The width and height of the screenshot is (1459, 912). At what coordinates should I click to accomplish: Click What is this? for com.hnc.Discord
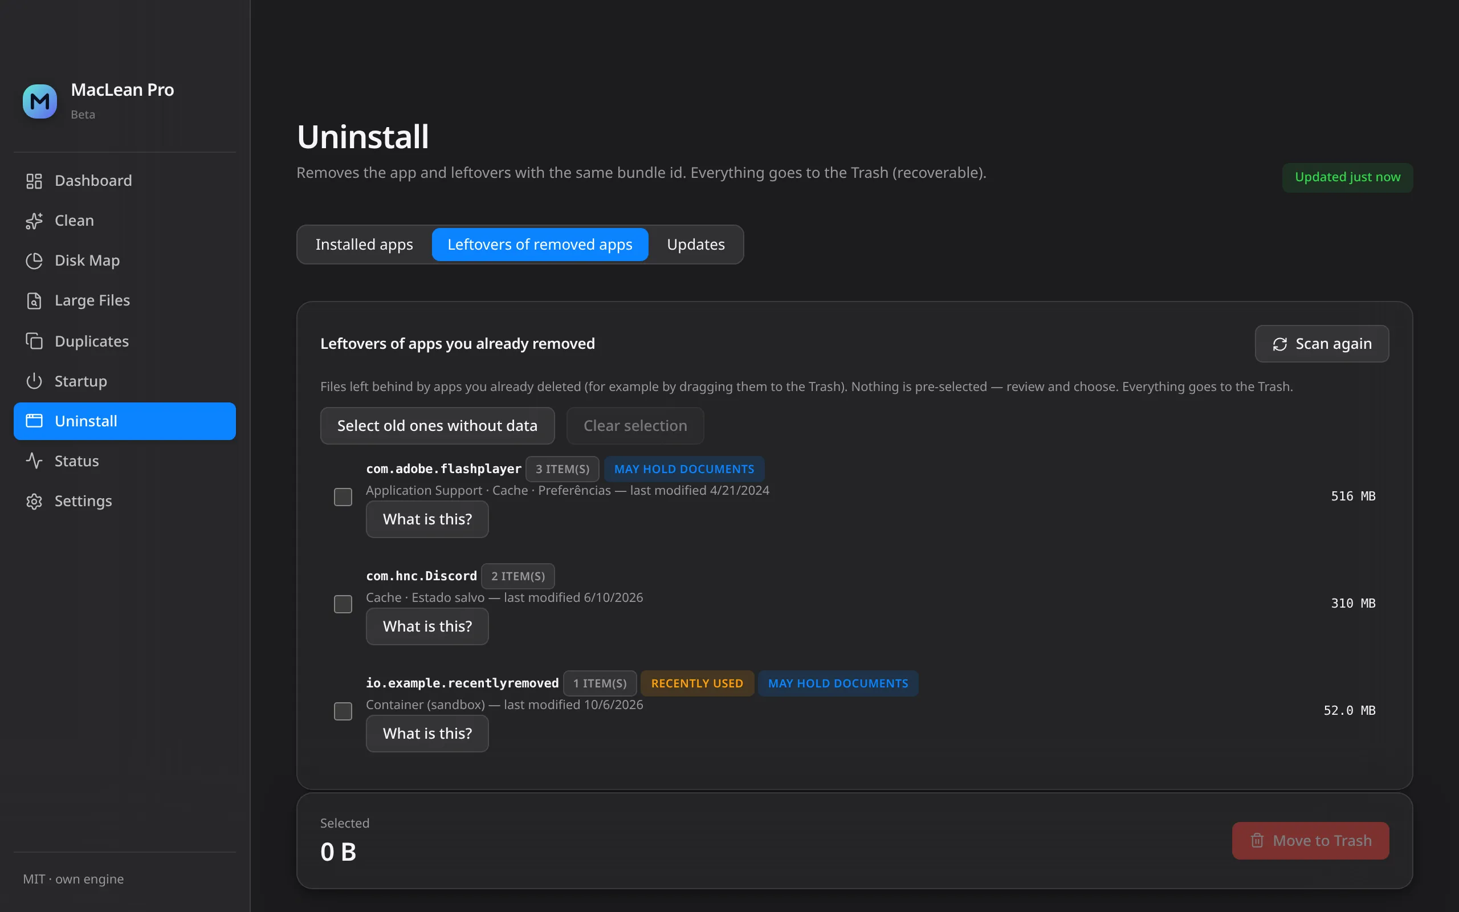pyautogui.click(x=427, y=626)
